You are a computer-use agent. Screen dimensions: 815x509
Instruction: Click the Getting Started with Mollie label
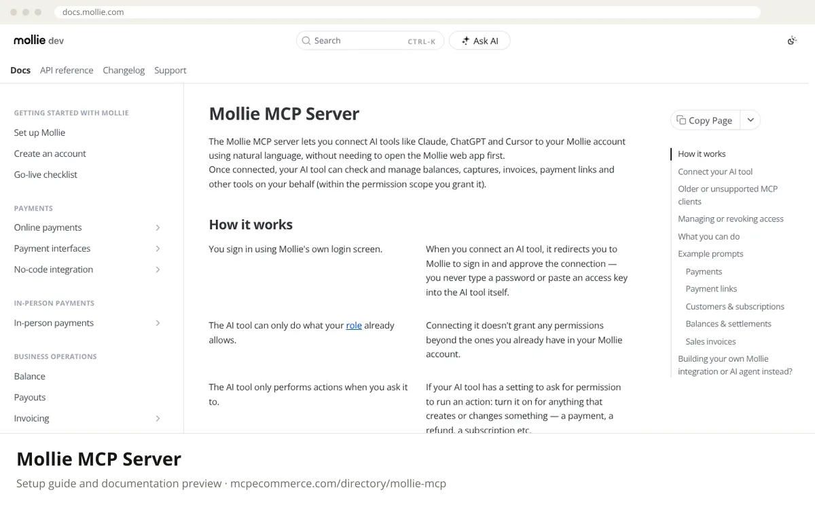(x=71, y=113)
